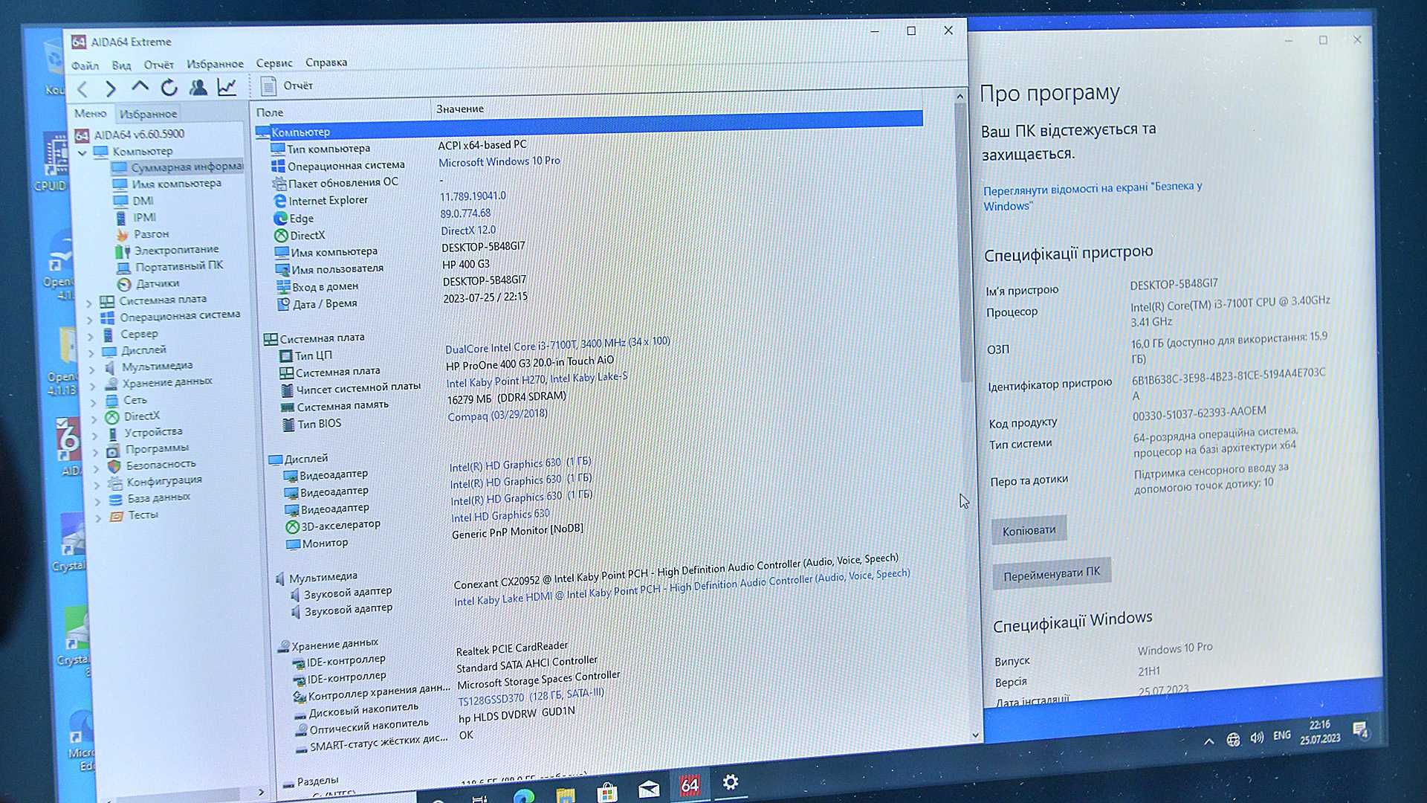Screen dimensions: 1427x803
Task: Click the Internet Explorer row icon
Action: (279, 201)
